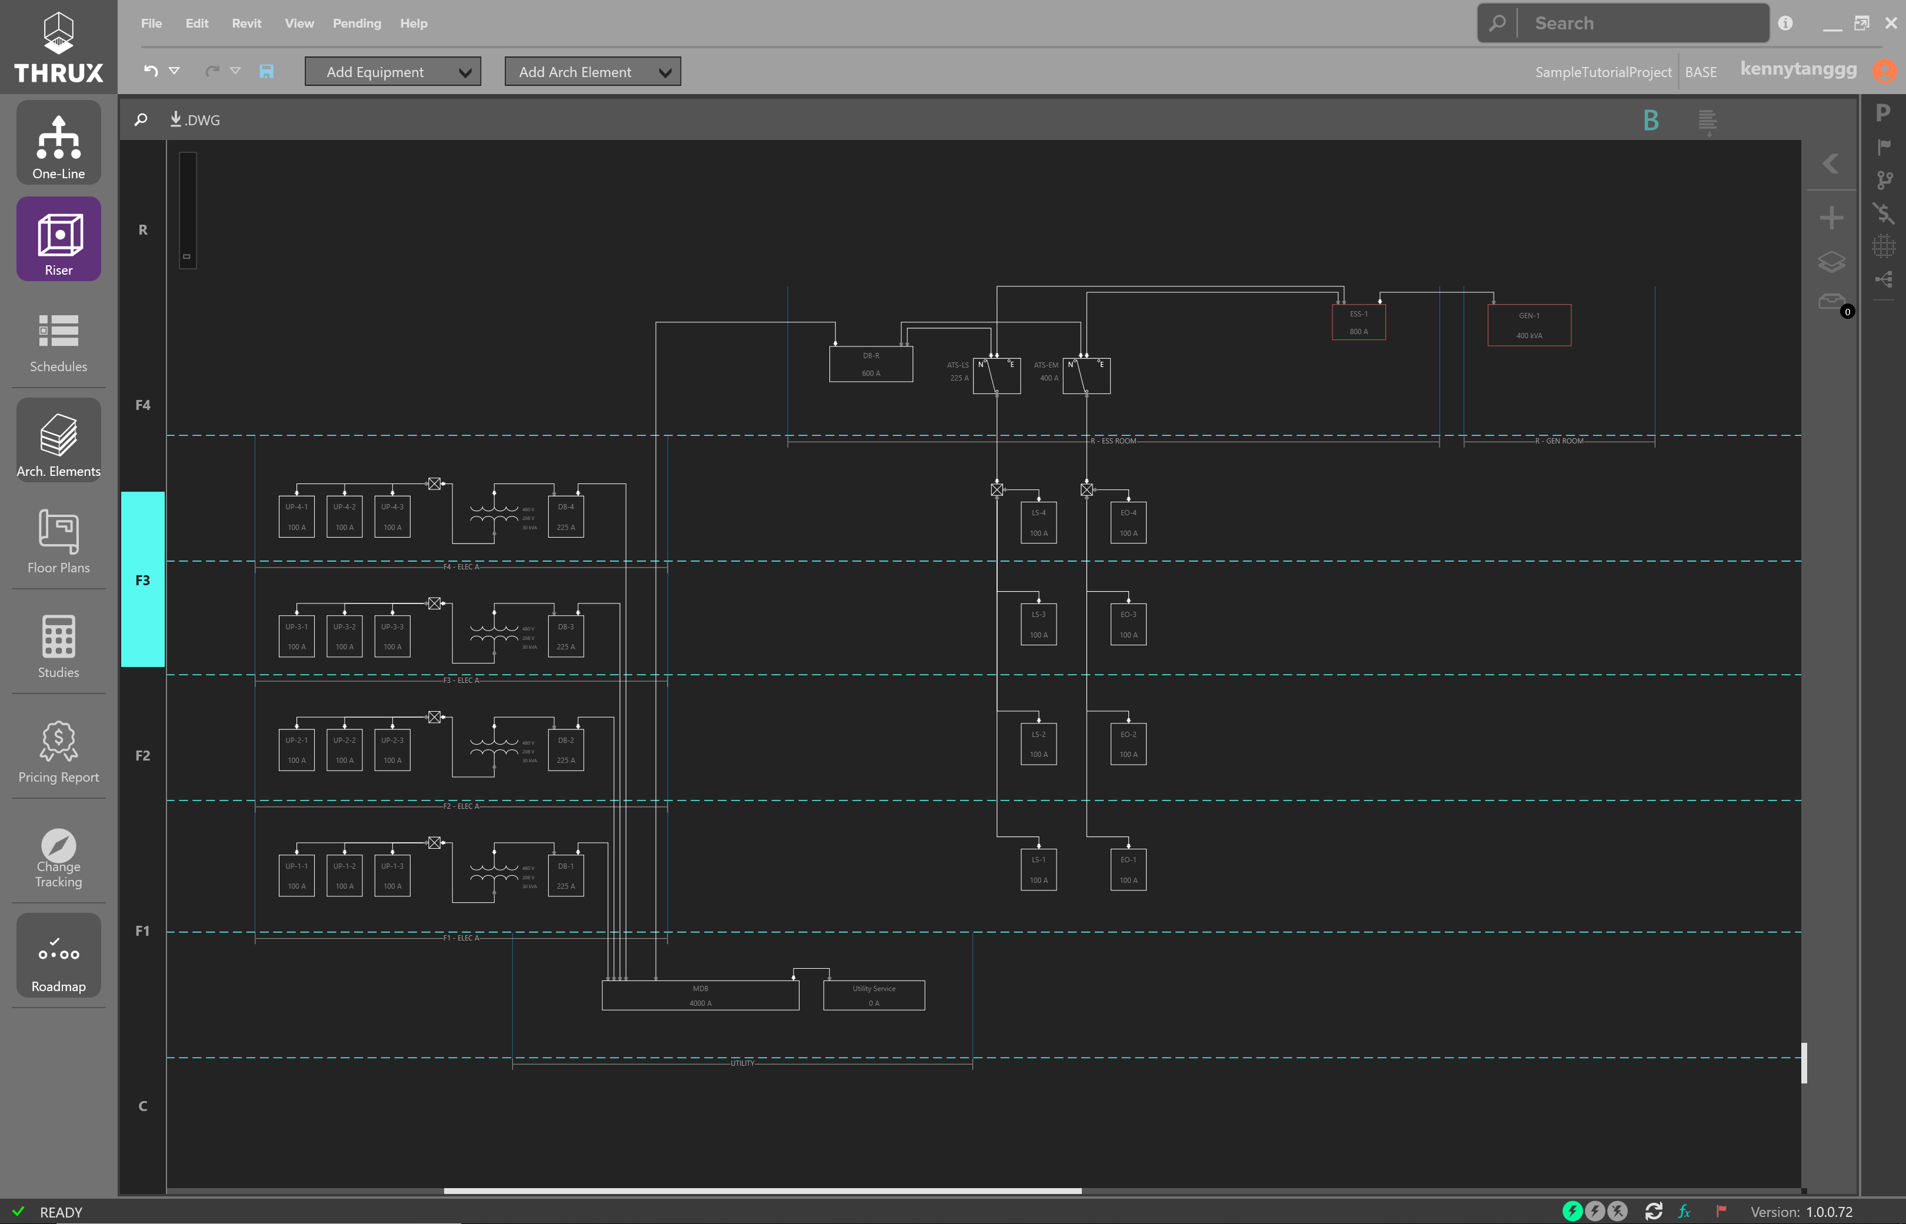Select the highlighted F3 floor level
The height and width of the screenshot is (1224, 1906).
pyautogui.click(x=143, y=579)
